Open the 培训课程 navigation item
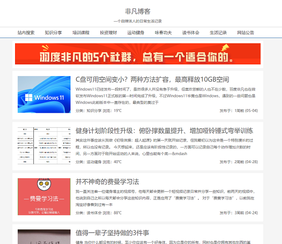 (81, 32)
